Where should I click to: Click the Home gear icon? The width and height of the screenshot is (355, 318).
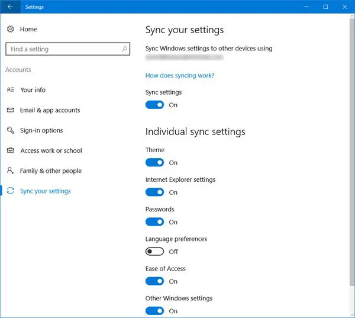pos(10,29)
